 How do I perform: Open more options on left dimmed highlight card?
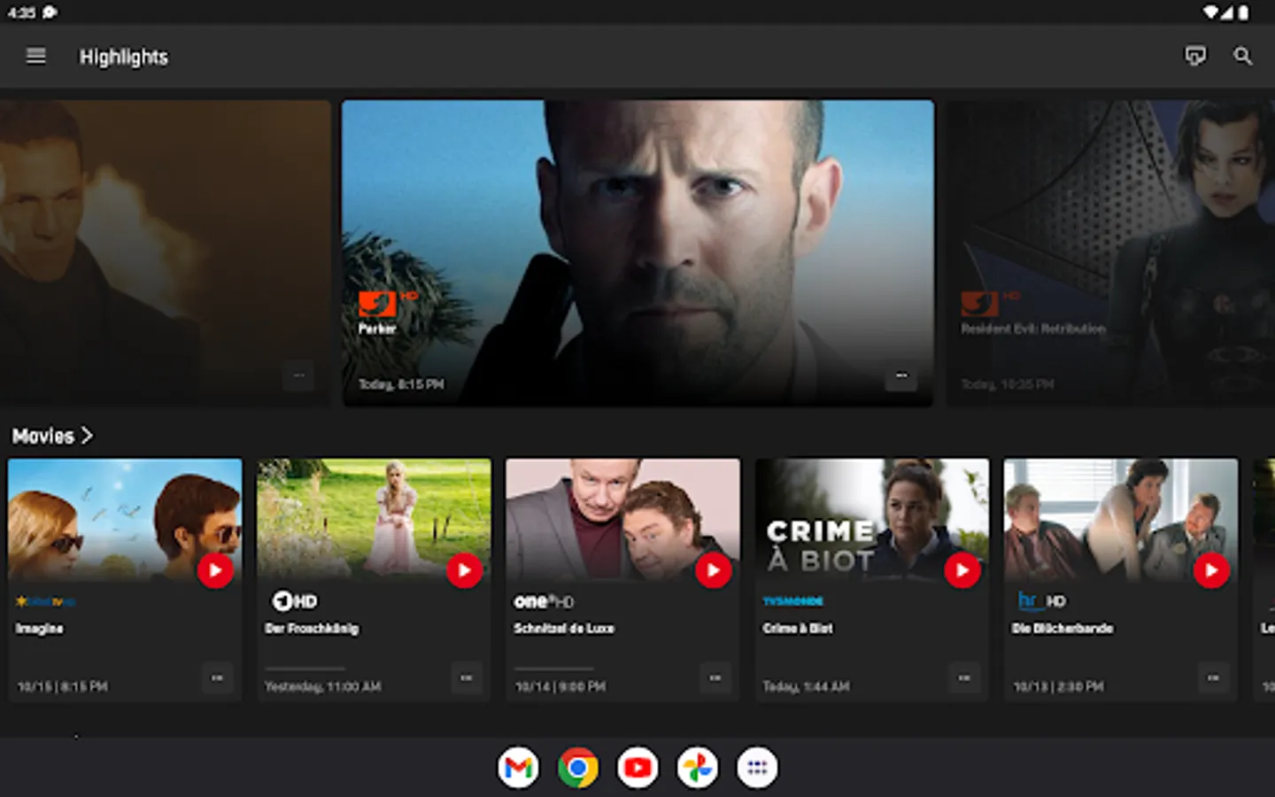point(298,377)
